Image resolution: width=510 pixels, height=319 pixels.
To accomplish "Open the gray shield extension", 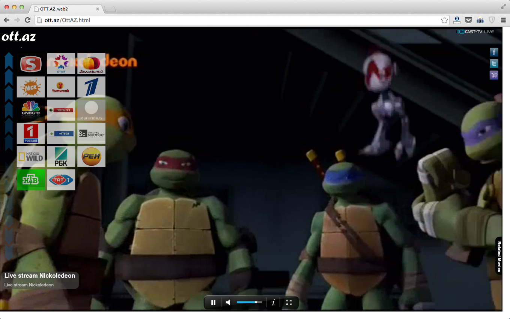I will (492, 20).
